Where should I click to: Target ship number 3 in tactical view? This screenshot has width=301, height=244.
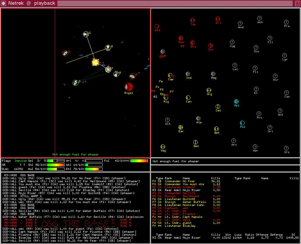pyautogui.click(x=76, y=83)
